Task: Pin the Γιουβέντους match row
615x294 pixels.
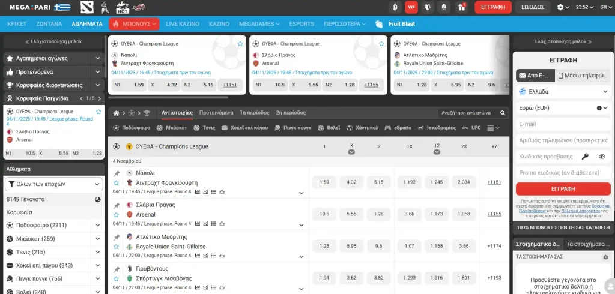Action: (x=117, y=269)
